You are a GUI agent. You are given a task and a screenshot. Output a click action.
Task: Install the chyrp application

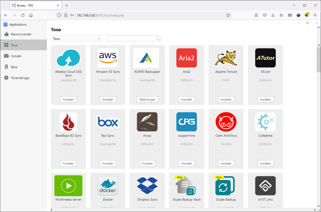pyautogui.click(x=147, y=163)
